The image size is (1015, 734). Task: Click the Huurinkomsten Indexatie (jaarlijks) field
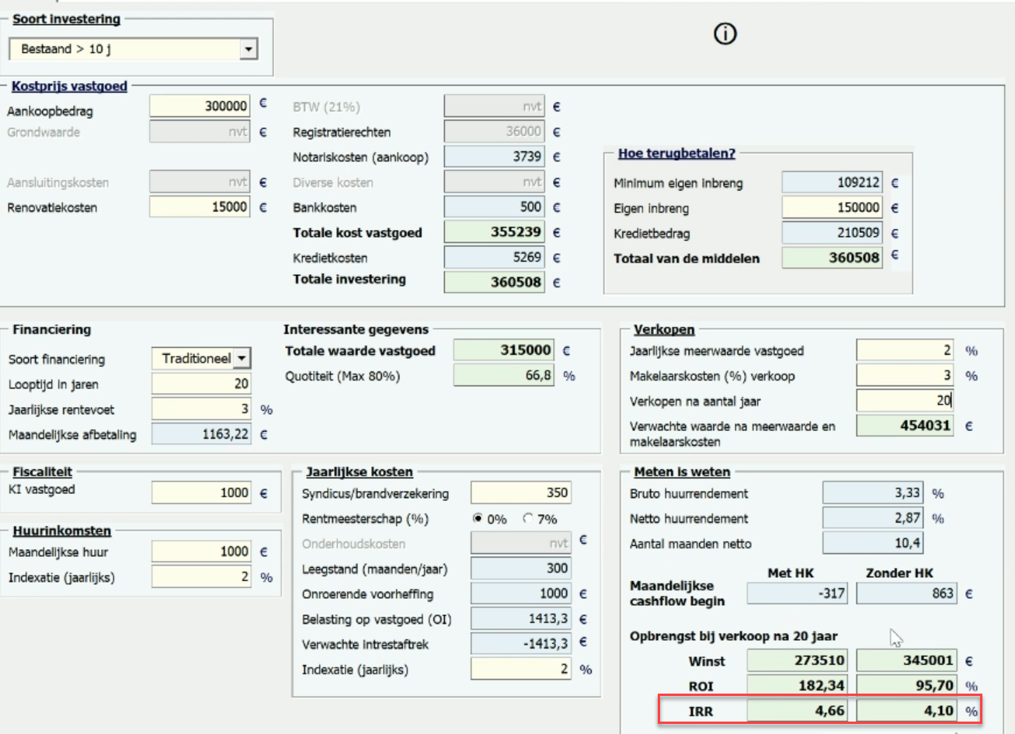201,576
